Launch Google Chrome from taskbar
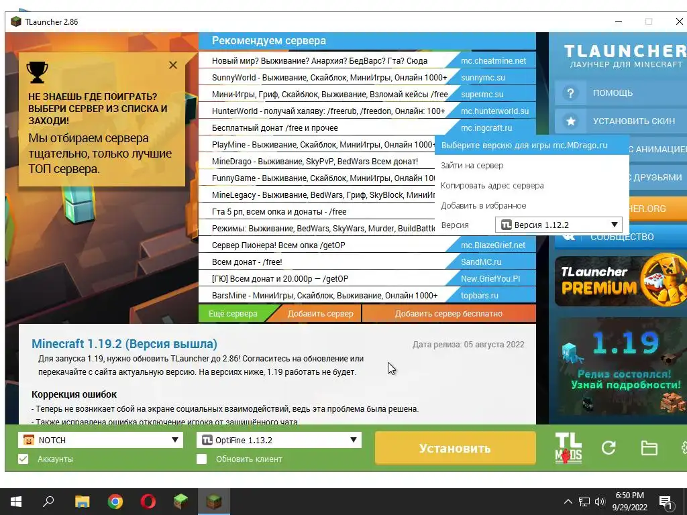 pos(115,502)
